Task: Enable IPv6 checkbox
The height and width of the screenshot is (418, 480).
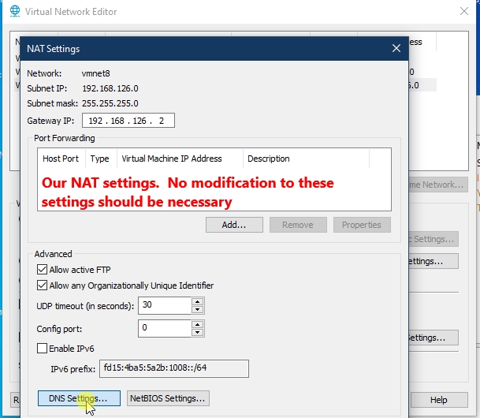Action: (x=42, y=349)
